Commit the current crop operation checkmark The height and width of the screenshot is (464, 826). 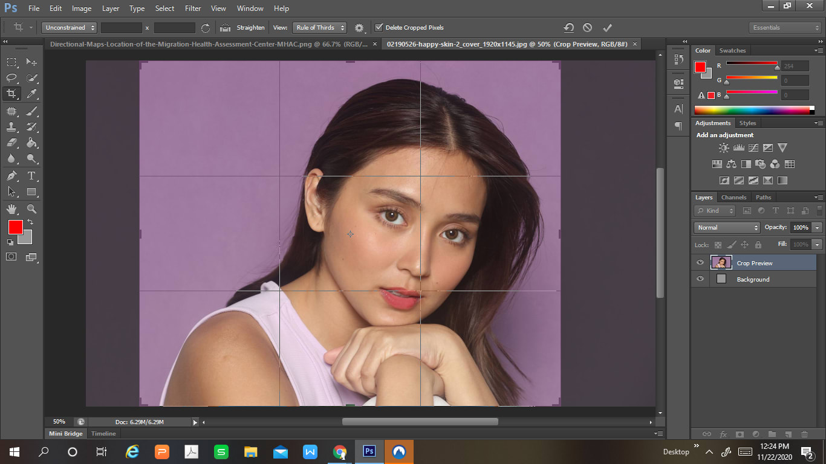point(607,28)
